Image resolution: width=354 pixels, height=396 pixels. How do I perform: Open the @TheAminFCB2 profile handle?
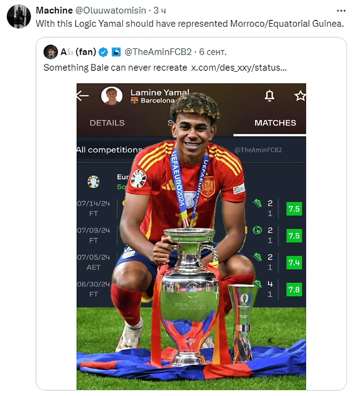pos(158,52)
